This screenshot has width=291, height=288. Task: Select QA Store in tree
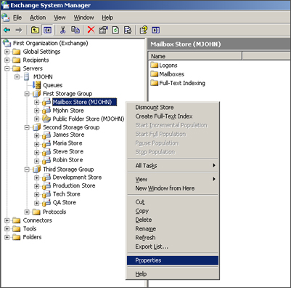point(65,202)
